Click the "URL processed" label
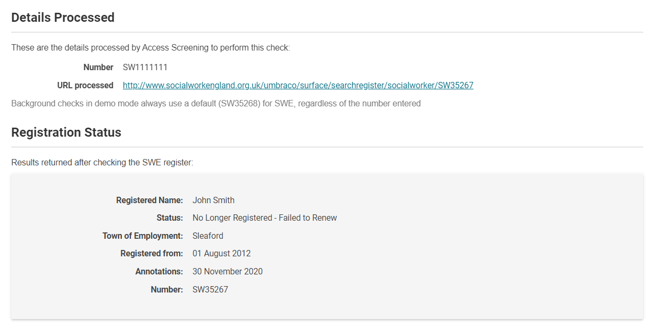Screen dimensions: 649x326 [x=85, y=85]
